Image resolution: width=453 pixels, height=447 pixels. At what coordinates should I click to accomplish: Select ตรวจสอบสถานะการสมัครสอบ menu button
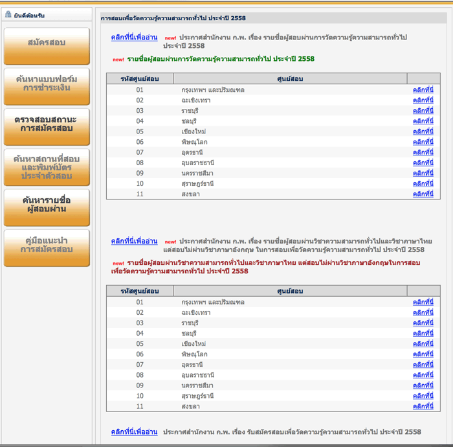46,124
